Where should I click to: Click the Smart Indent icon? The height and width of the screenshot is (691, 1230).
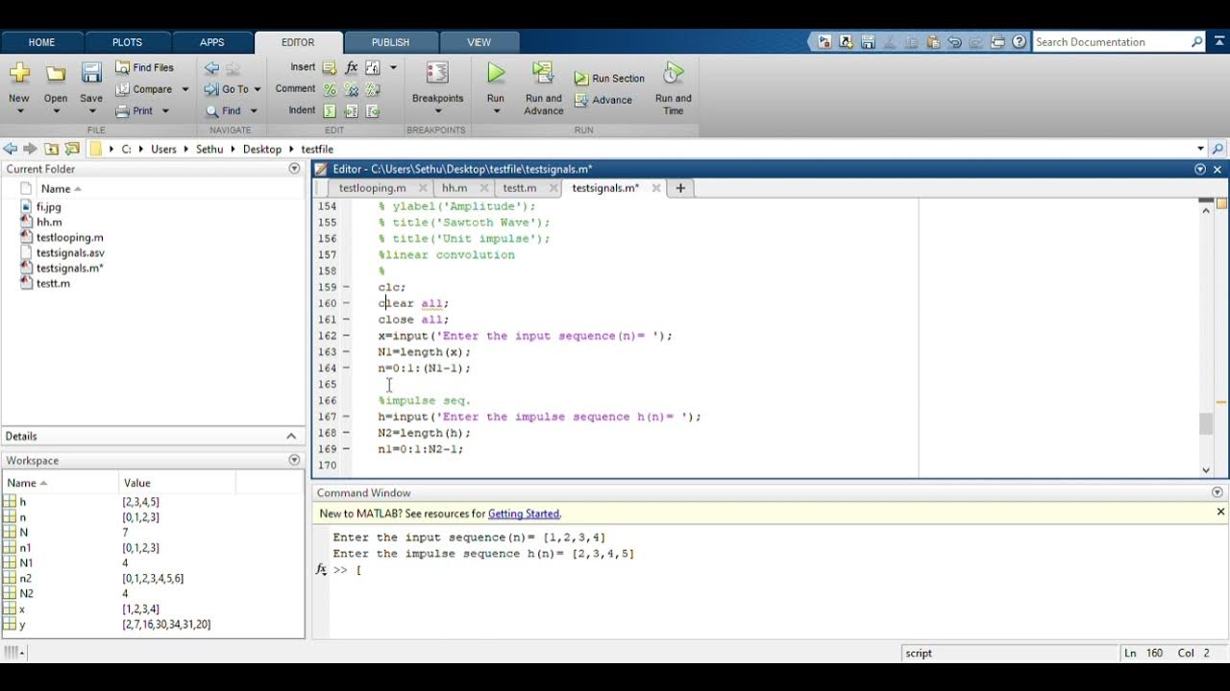click(x=330, y=111)
